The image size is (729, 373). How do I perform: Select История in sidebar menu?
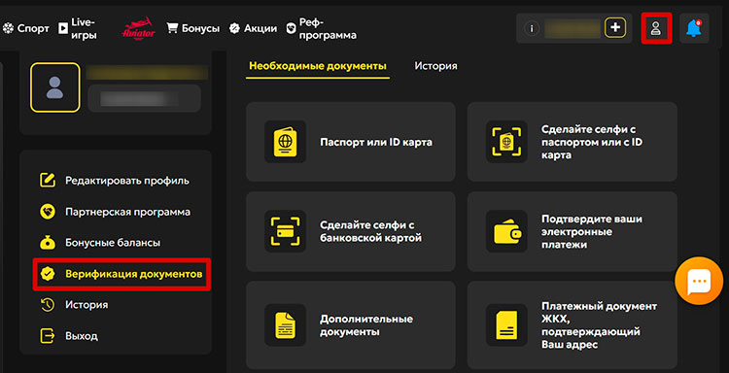tap(87, 305)
